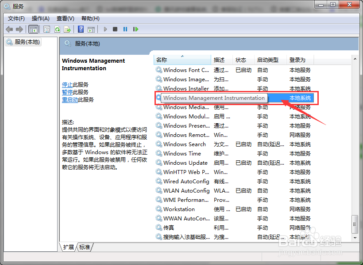
Task: Click the gear icon beside Workstation
Action: pos(158,209)
